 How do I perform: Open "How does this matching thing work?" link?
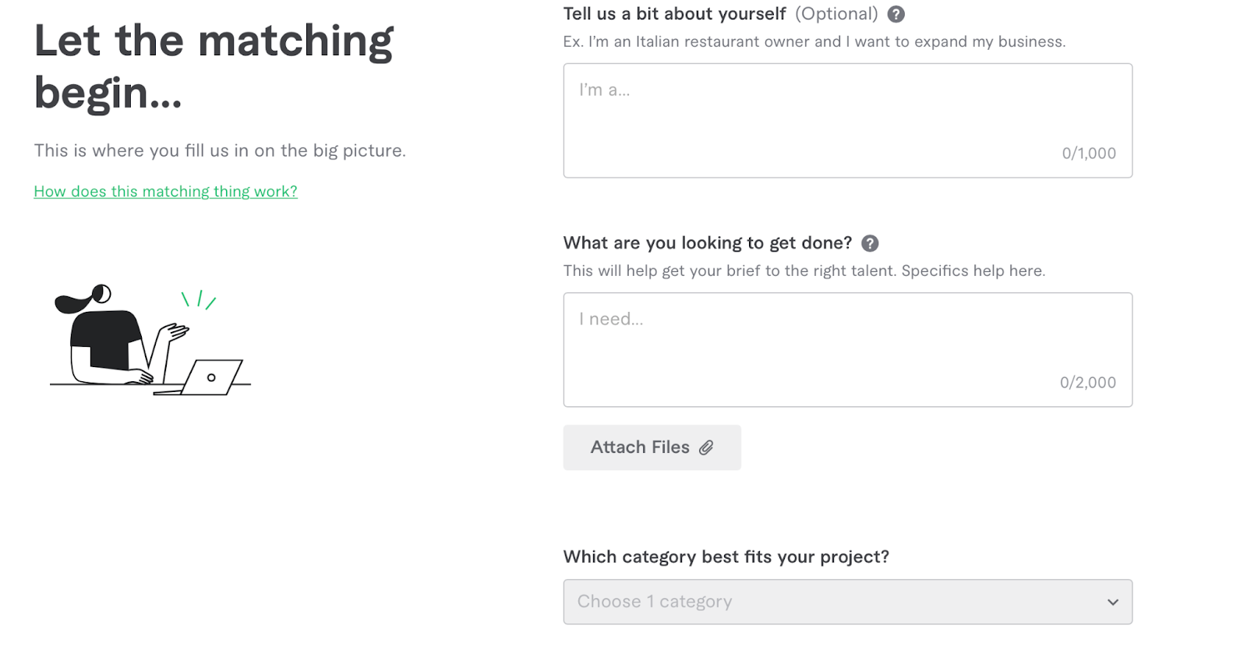click(x=165, y=192)
